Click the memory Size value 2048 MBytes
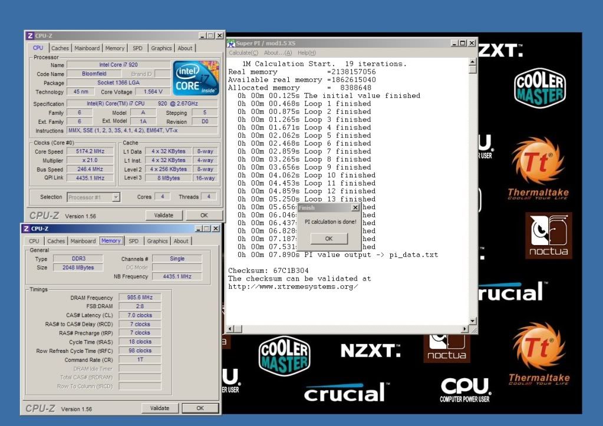The width and height of the screenshot is (603, 426). click(x=78, y=268)
